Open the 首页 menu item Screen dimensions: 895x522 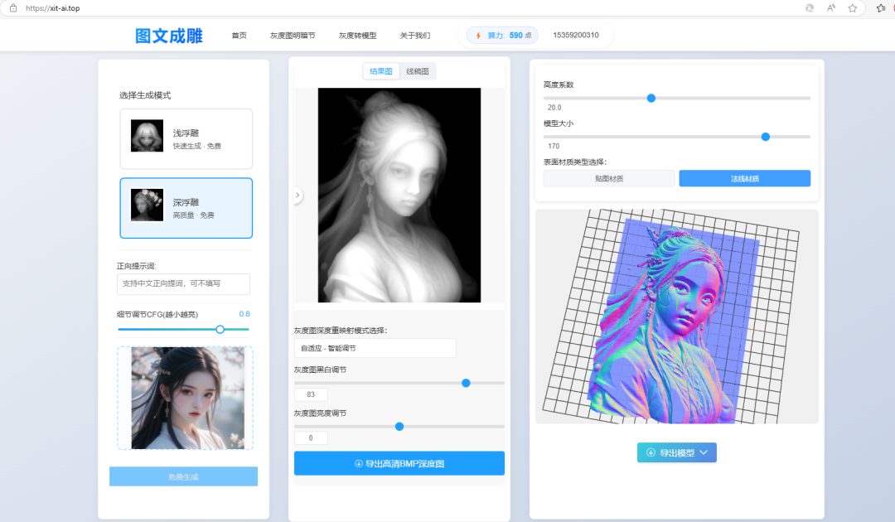point(239,36)
